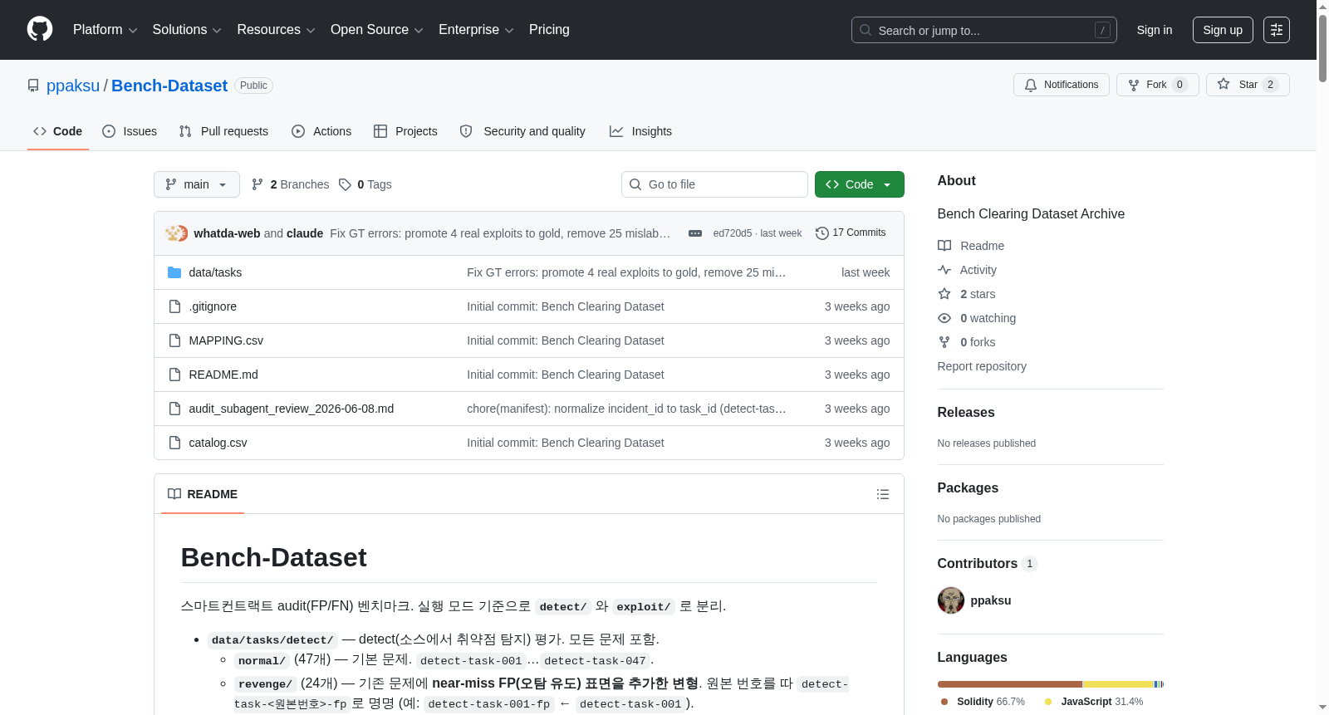Image resolution: width=1329 pixels, height=715 pixels.
Task: Click the star icon next to 2 stars
Action: point(944,294)
